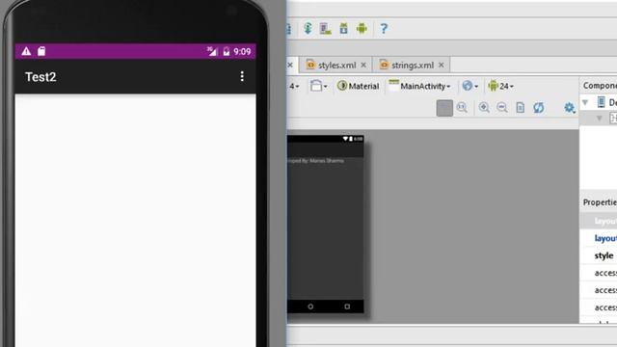Select the style property row
The image size is (617, 347).
598,255
